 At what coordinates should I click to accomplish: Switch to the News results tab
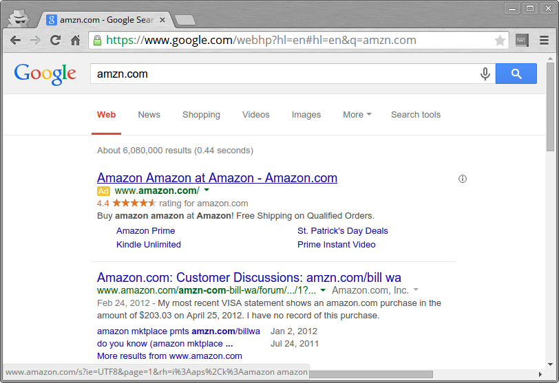pos(149,115)
